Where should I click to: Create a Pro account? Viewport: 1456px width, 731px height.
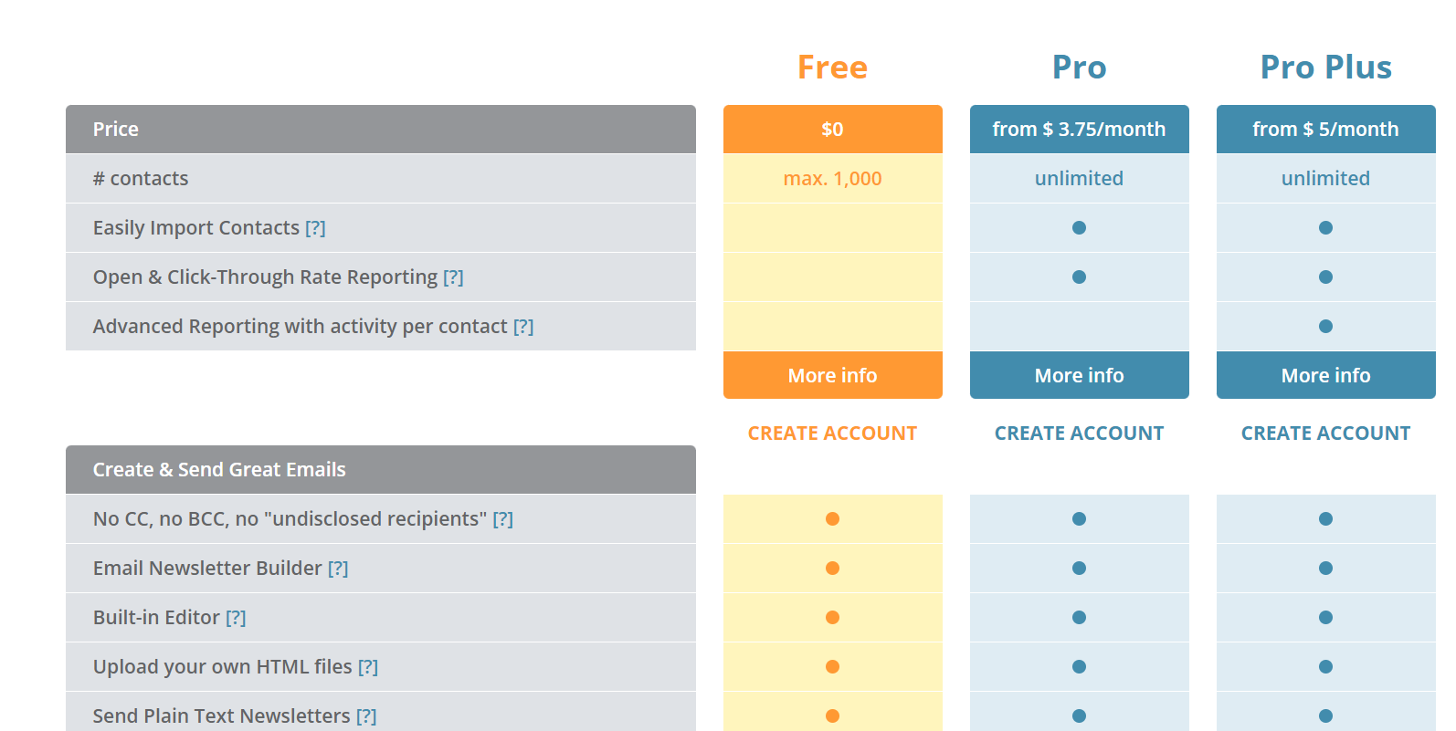pyautogui.click(x=1080, y=433)
